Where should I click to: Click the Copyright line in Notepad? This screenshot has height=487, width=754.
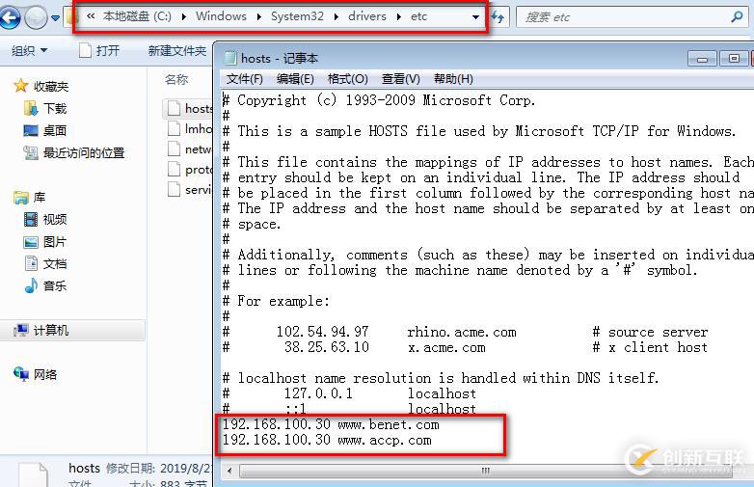point(379,100)
